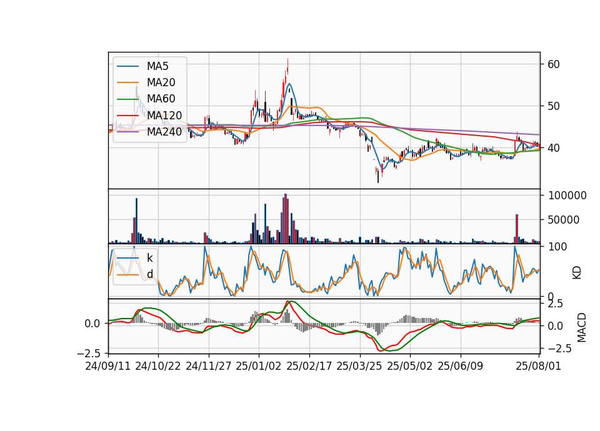Click the 'k' label in KD legend
The image size is (600, 431).
149,258
